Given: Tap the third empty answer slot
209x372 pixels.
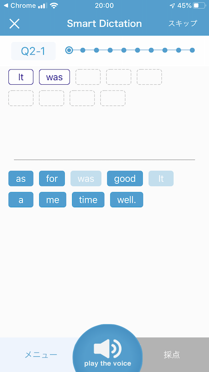Looking at the screenshot, I should click(149, 77).
